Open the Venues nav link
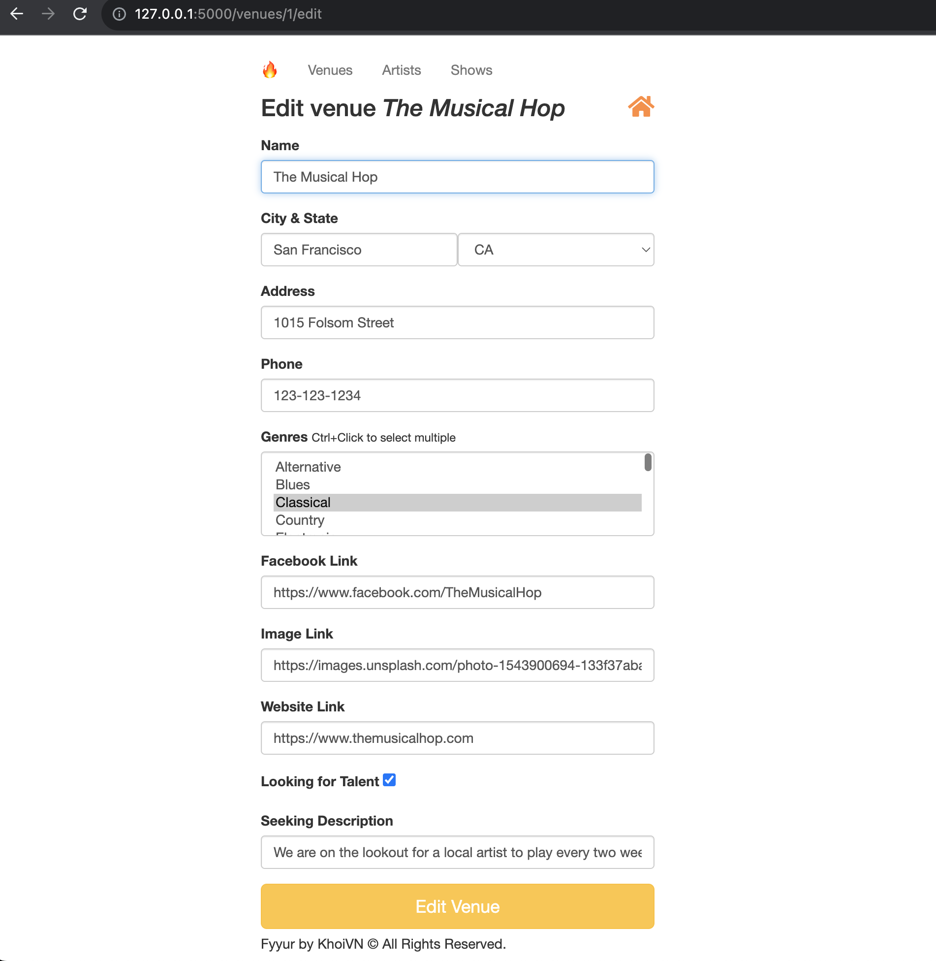This screenshot has height=961, width=936. point(330,70)
